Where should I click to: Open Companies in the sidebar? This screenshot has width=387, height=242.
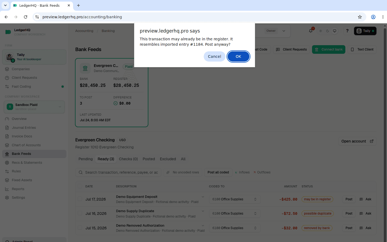pyautogui.click(x=34, y=69)
